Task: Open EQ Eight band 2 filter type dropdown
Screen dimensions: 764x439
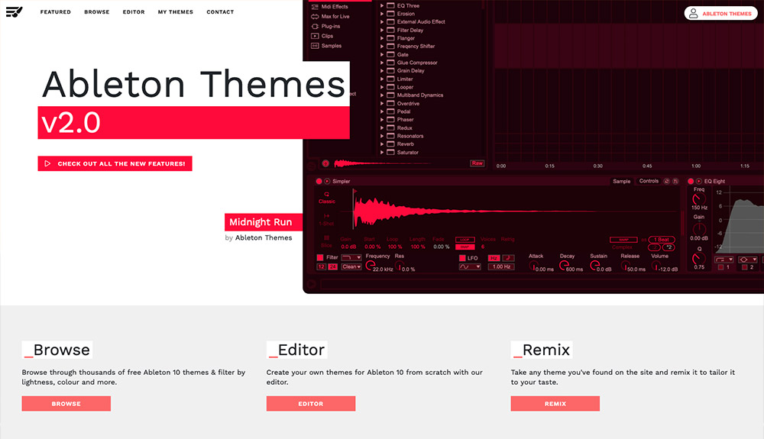Action: point(747,260)
